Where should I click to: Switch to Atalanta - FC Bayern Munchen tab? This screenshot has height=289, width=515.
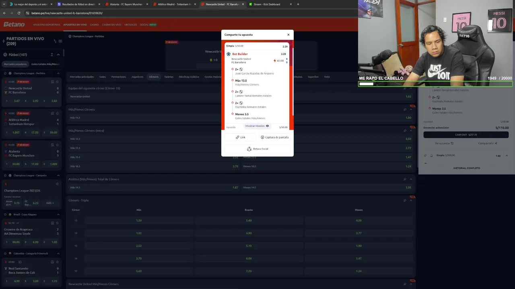126,4
